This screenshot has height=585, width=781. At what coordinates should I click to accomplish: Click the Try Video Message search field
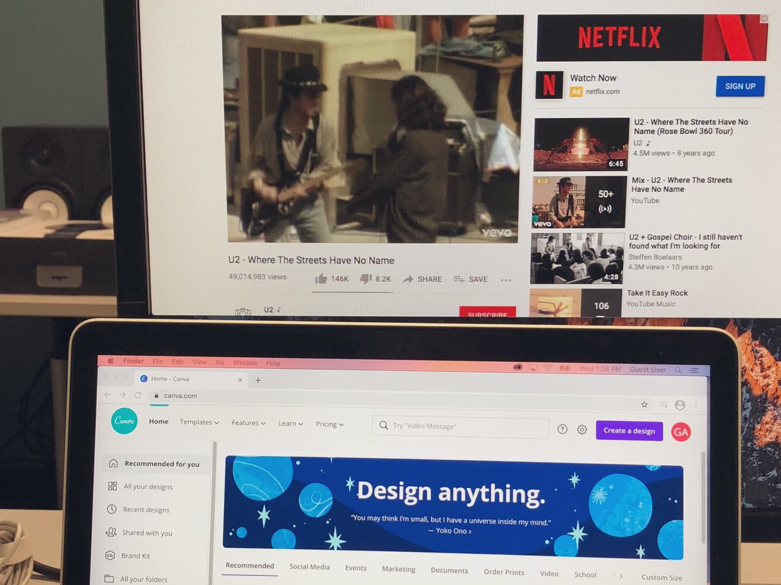click(x=459, y=428)
